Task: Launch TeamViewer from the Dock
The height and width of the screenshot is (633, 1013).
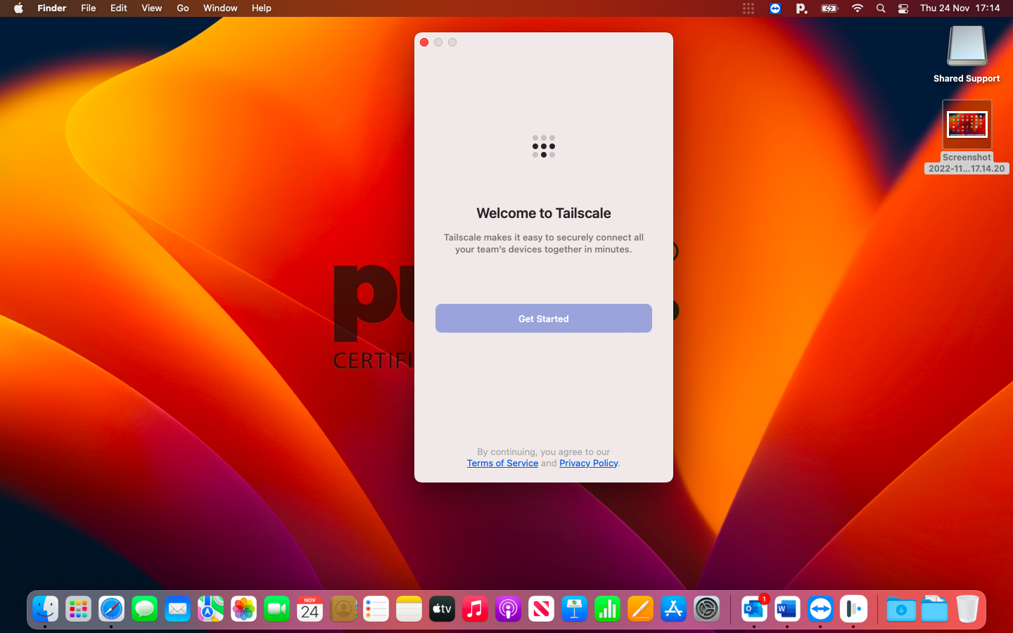Action: (x=820, y=609)
